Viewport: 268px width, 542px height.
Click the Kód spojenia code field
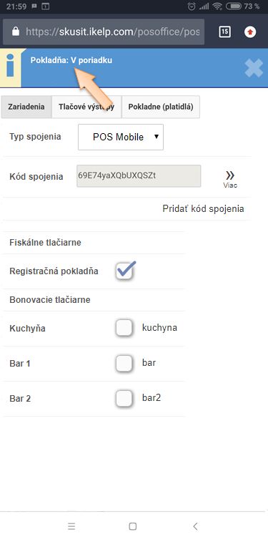pos(139,176)
